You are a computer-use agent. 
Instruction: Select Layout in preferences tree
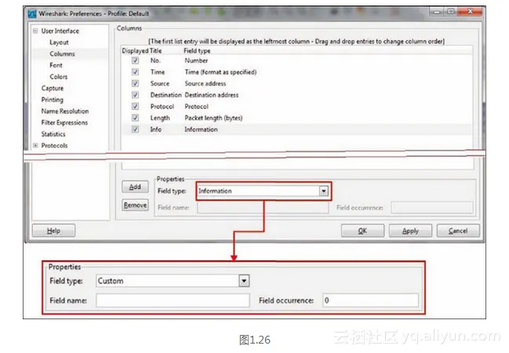pos(59,42)
